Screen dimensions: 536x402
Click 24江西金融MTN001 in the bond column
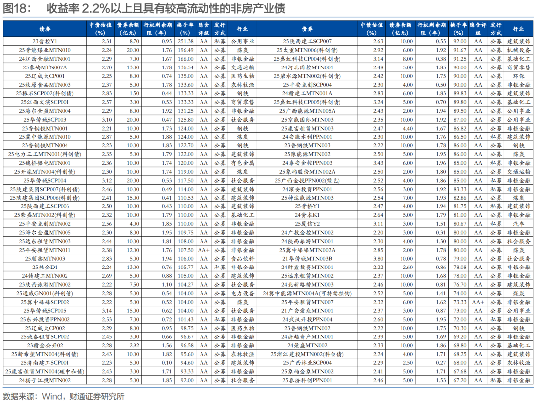point(45,59)
